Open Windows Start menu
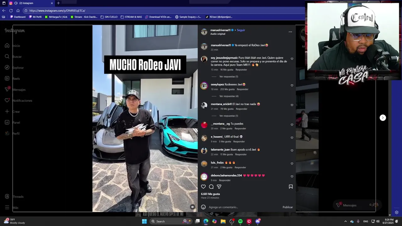 (x=144, y=221)
